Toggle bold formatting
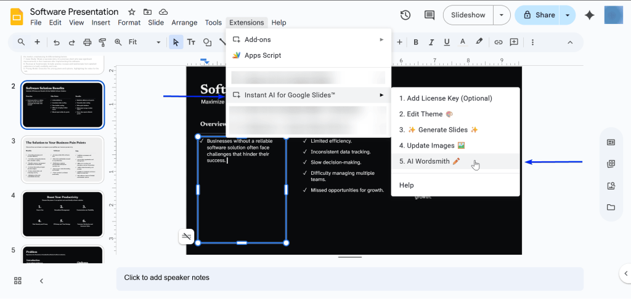631x299 pixels. 416,42
